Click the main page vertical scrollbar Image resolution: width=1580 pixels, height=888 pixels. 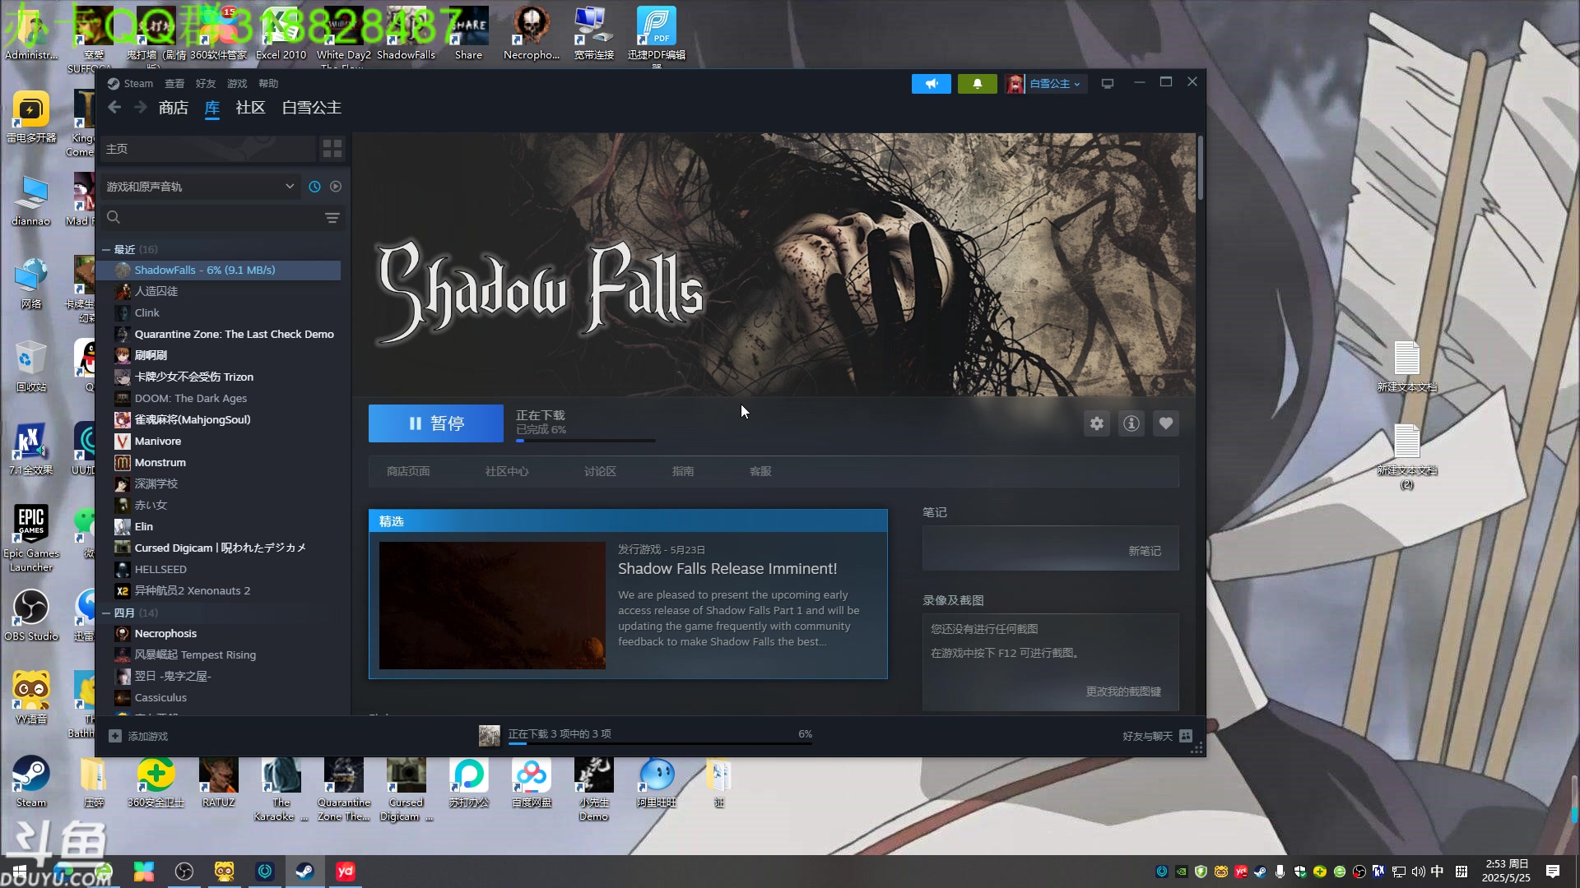pyautogui.click(x=1201, y=169)
